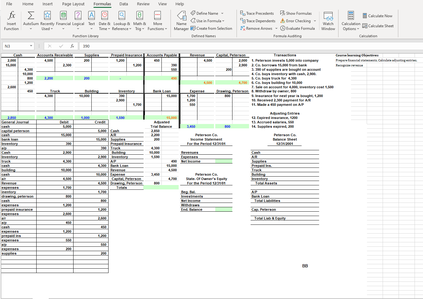Click the Name Box showing N3

tap(16, 45)
